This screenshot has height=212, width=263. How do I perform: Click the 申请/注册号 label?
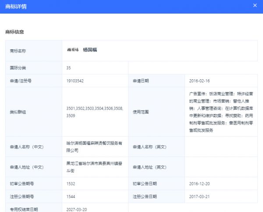coord(21,81)
